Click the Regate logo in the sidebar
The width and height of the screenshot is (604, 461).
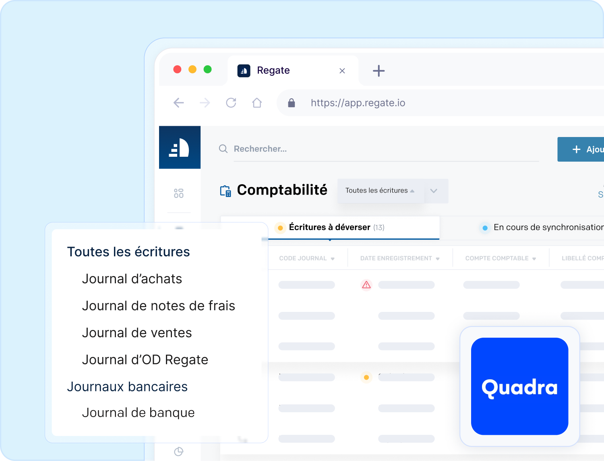pos(180,147)
